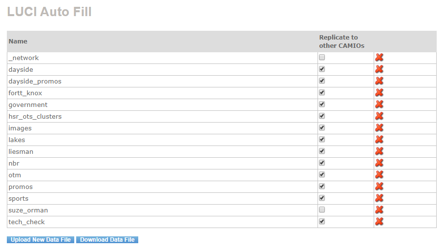
Task: Delete the liesman entry
Action: [379, 151]
